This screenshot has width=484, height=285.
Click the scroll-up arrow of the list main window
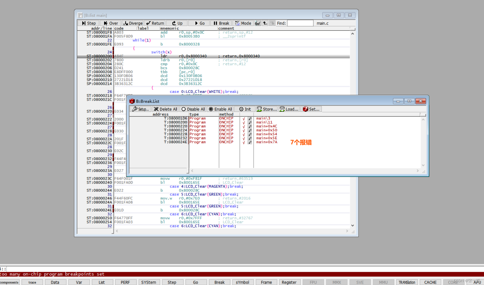pos(353,34)
